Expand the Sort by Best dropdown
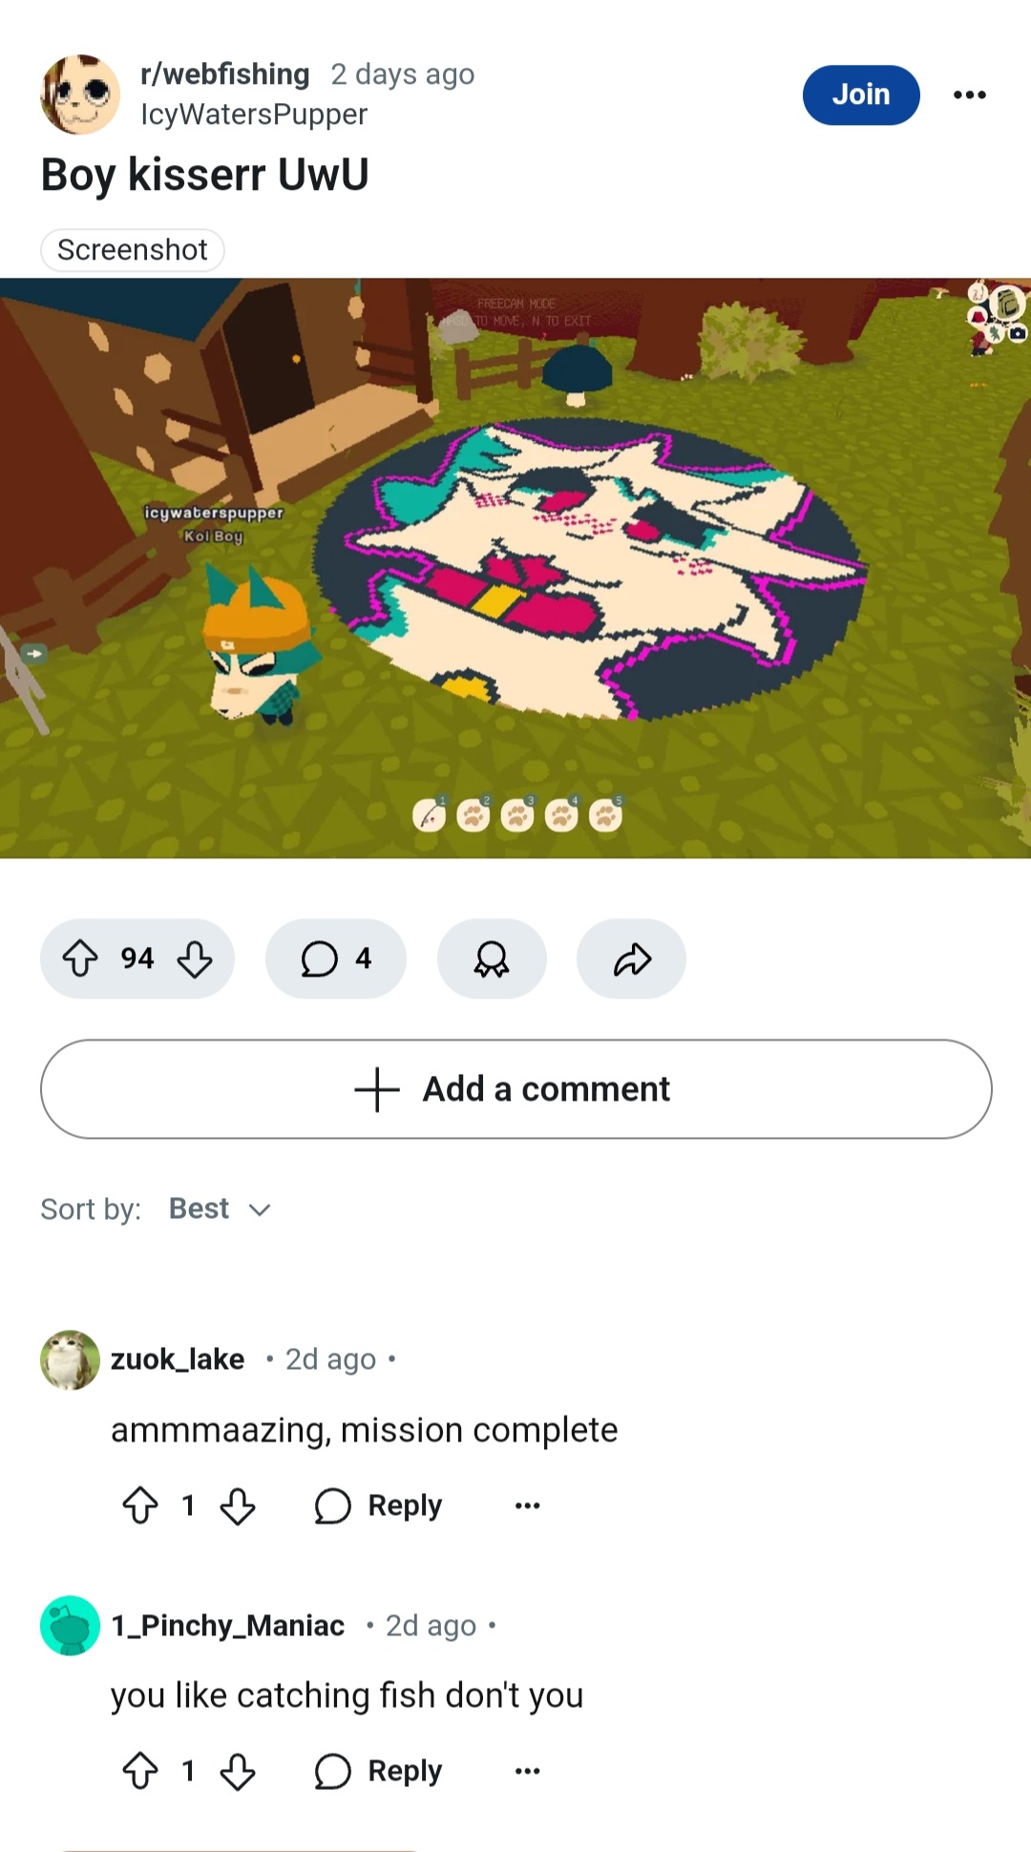The width and height of the screenshot is (1031, 1852). [221, 1209]
